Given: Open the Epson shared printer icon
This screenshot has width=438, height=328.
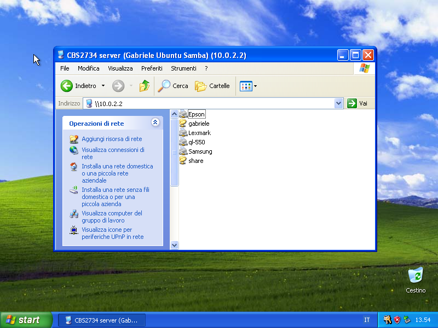Looking at the screenshot, I should coord(197,114).
